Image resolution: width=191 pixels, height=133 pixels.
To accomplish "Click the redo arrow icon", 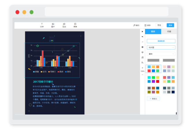I will click(142, 42).
